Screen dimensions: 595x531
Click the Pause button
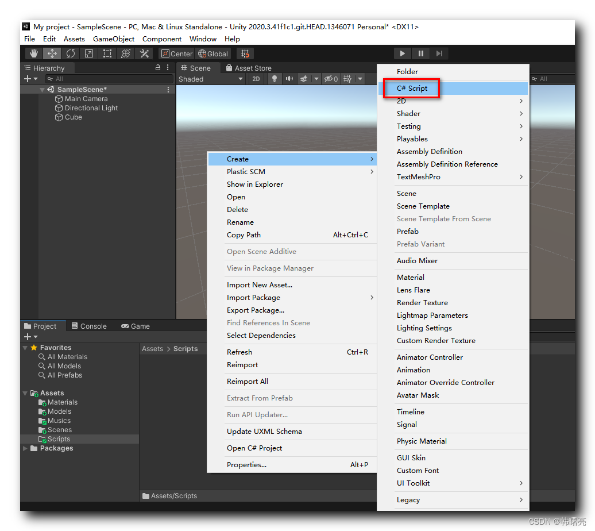pyautogui.click(x=421, y=53)
